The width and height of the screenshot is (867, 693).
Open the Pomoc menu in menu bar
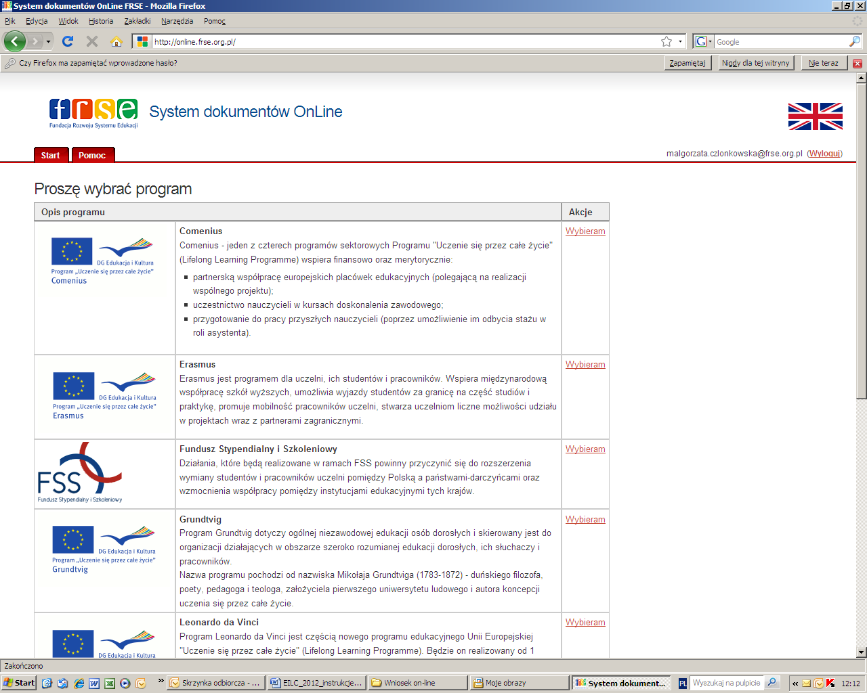(215, 21)
